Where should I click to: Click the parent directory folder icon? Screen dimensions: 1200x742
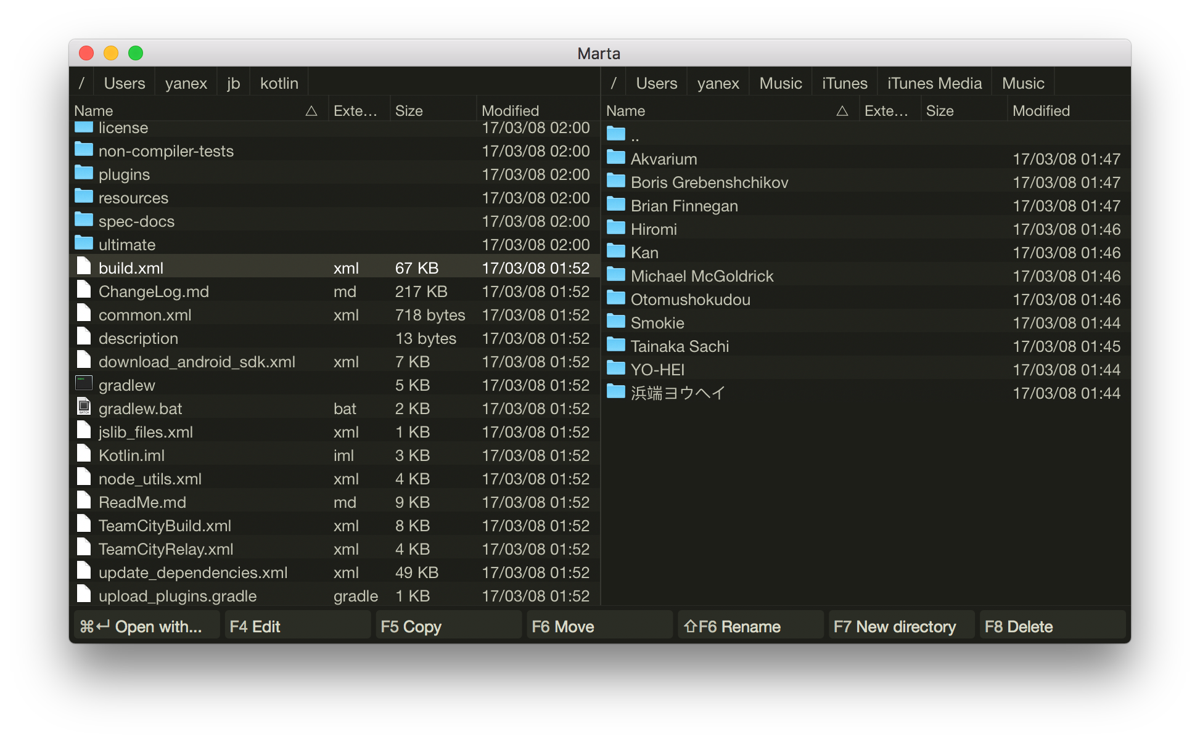click(615, 133)
